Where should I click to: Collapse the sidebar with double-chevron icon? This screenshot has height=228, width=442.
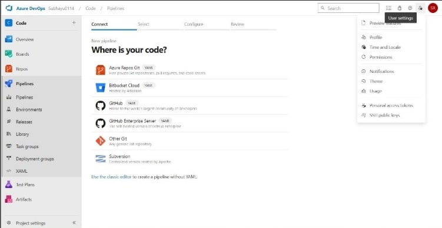pyautogui.click(x=74, y=223)
